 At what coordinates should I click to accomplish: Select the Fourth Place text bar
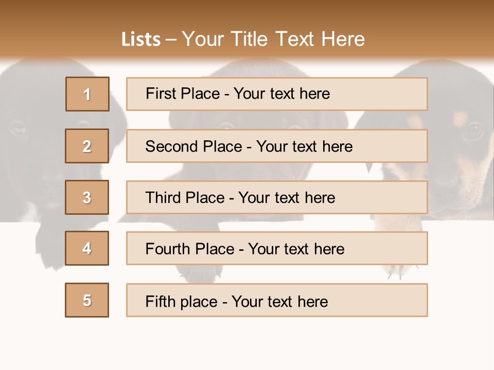pos(277,248)
